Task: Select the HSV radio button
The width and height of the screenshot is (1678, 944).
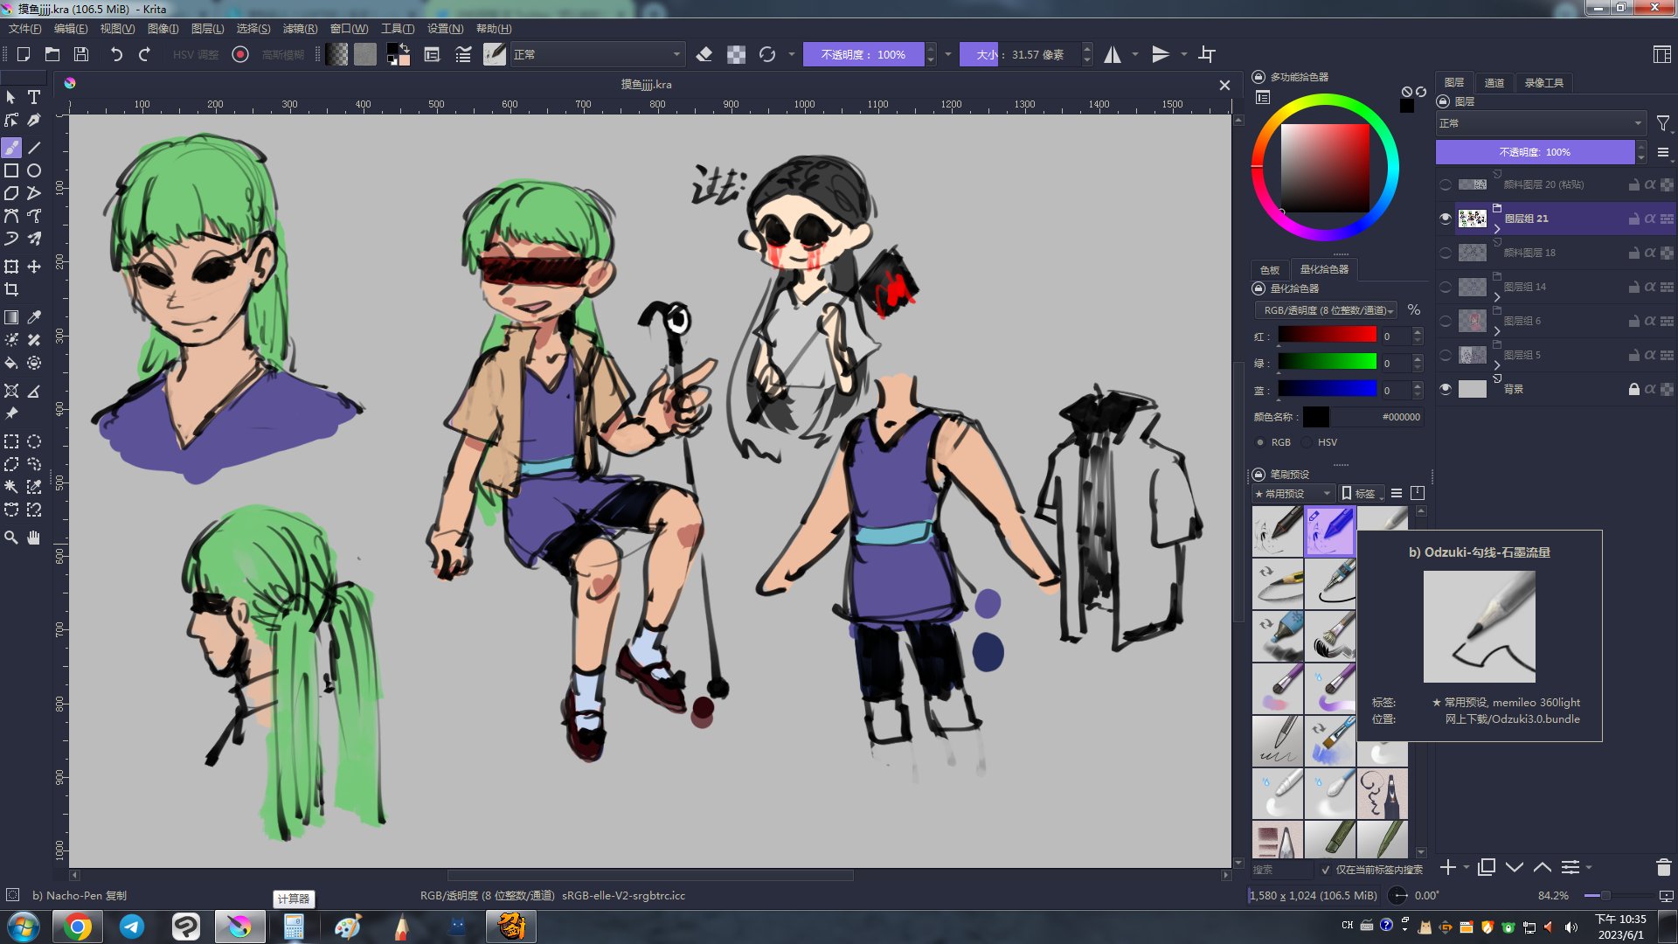Action: (1307, 442)
